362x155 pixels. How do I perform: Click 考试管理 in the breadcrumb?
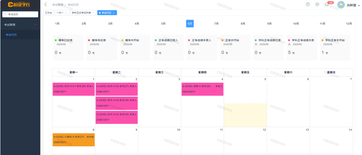click(x=58, y=5)
